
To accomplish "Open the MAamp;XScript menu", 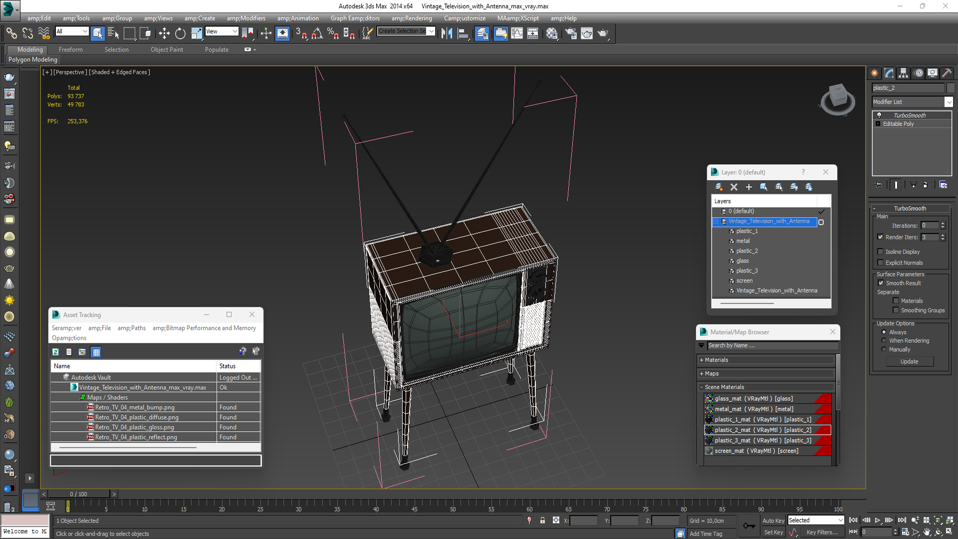I will click(518, 18).
